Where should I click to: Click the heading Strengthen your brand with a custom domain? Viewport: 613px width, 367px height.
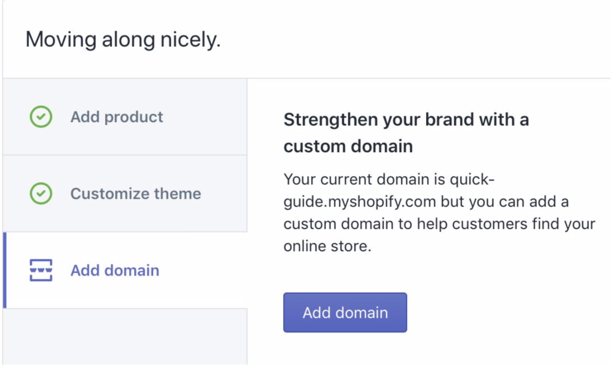[x=406, y=132]
